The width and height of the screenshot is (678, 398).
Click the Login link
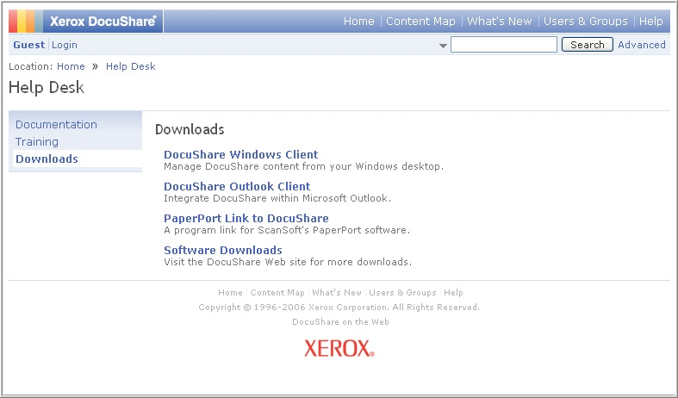(x=65, y=45)
